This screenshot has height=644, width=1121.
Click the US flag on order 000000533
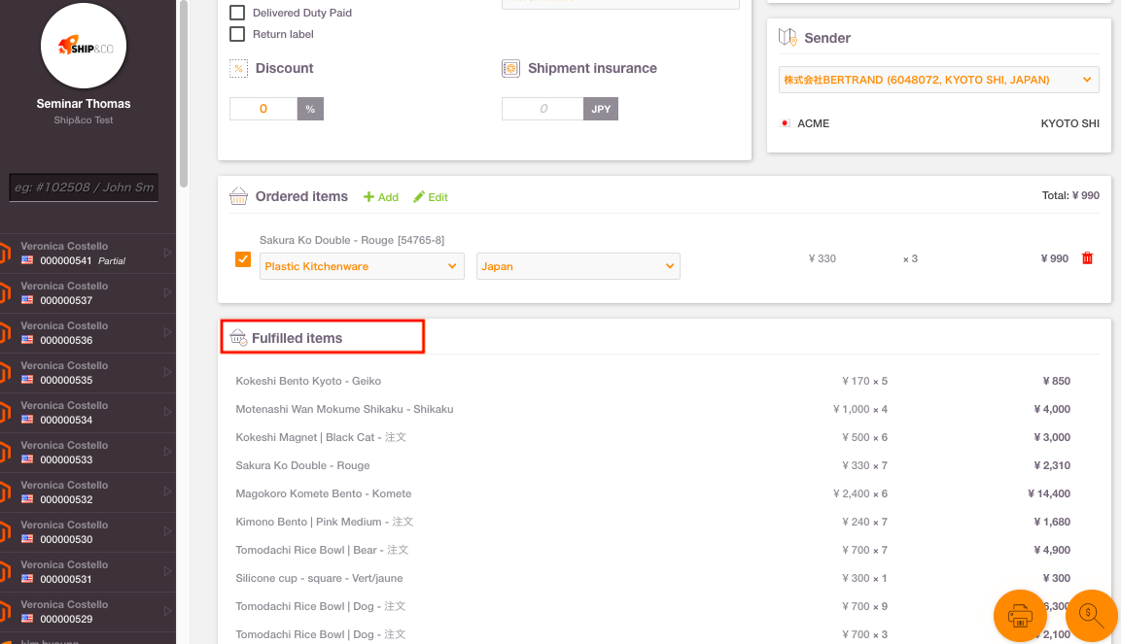(27, 459)
